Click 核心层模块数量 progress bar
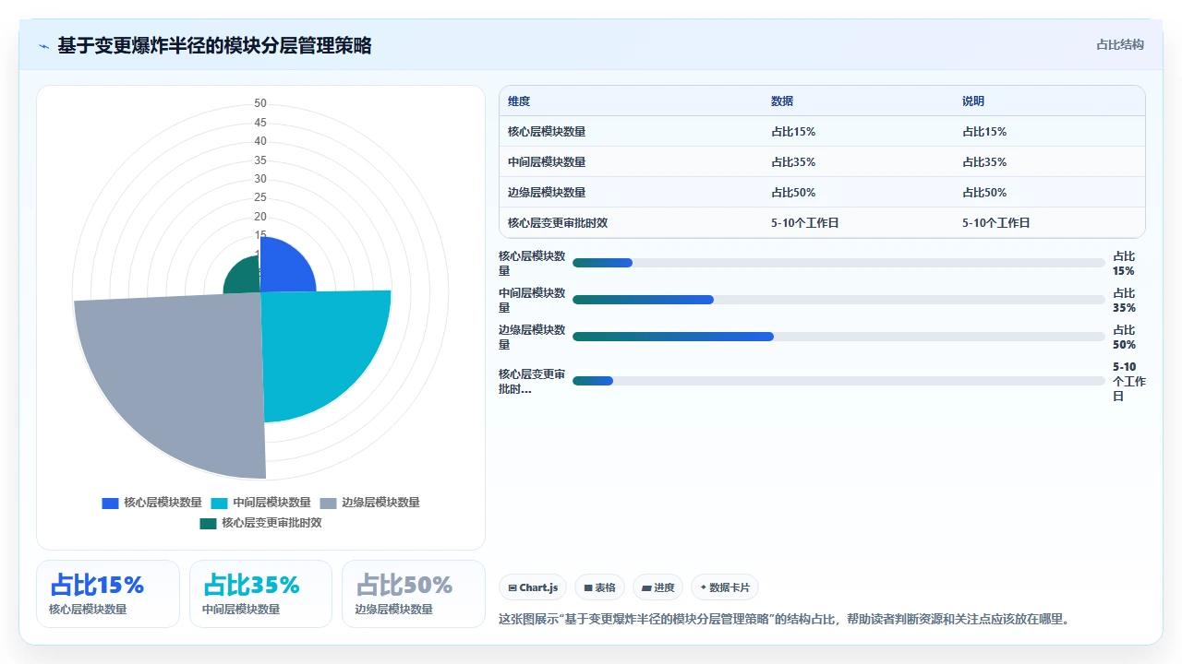Viewport: 1182px width, 664px height. (838, 263)
